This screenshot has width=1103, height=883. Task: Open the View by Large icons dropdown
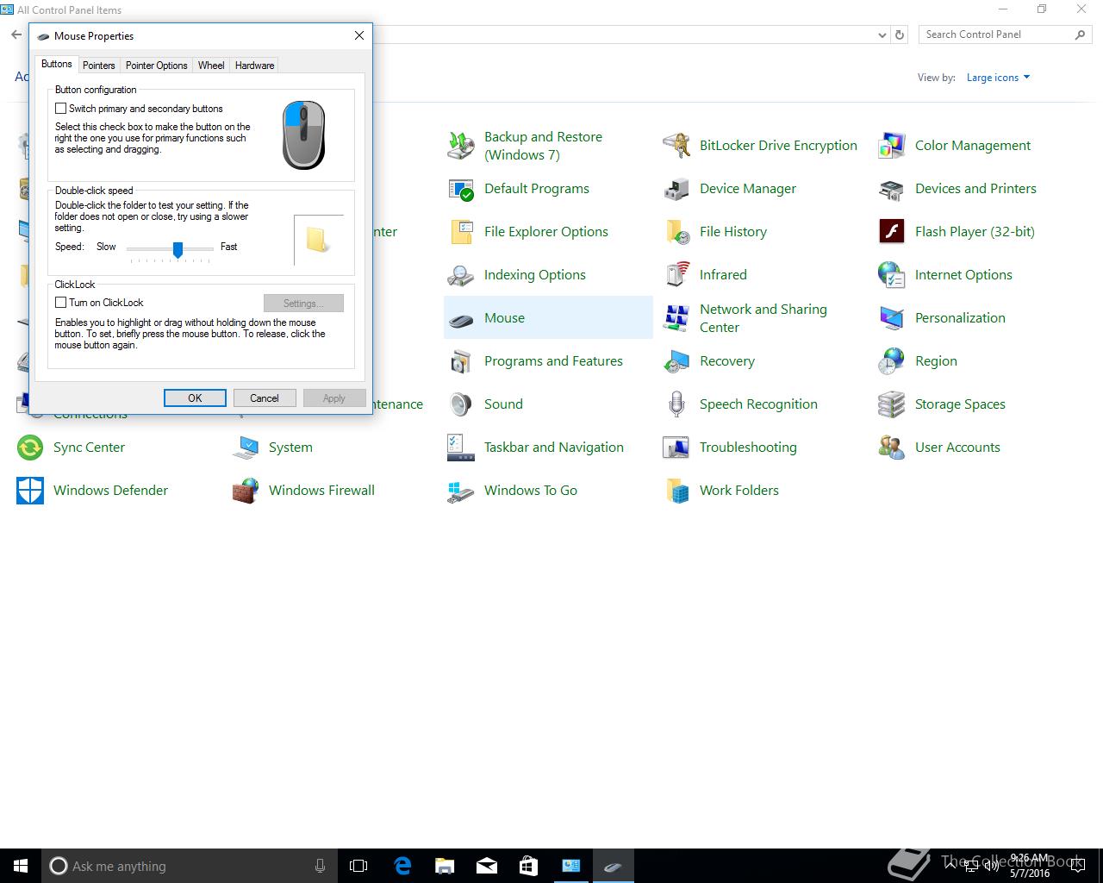pyautogui.click(x=998, y=78)
